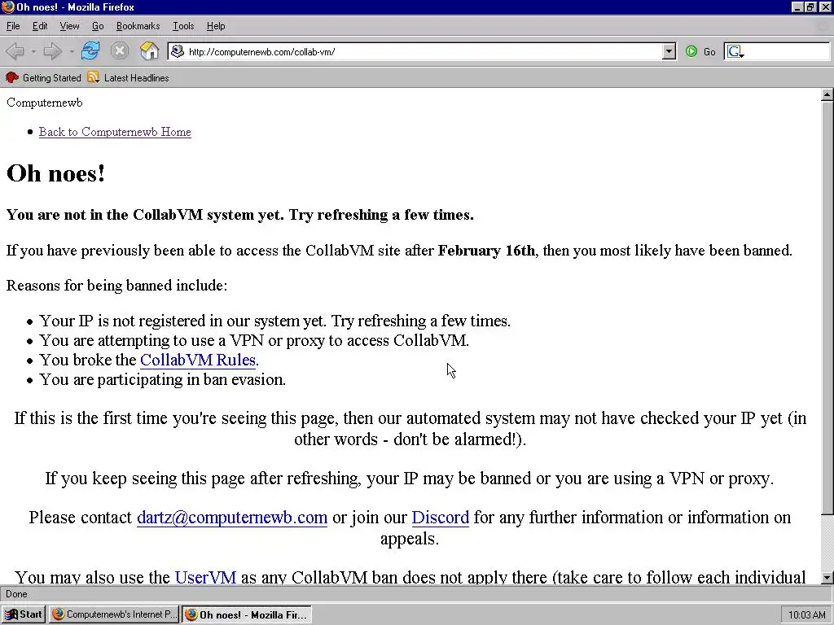Image resolution: width=834 pixels, height=625 pixels.
Task: Minimize the Firefox window
Action: click(x=797, y=7)
